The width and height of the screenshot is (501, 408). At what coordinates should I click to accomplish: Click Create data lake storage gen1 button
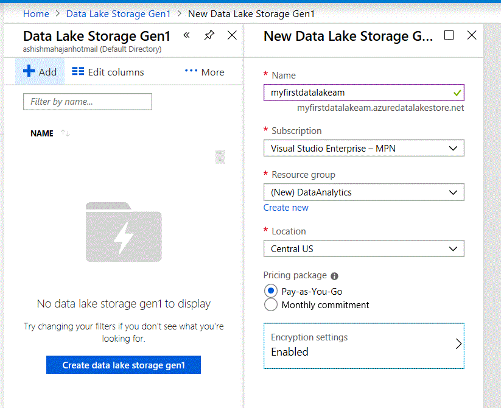tap(124, 365)
